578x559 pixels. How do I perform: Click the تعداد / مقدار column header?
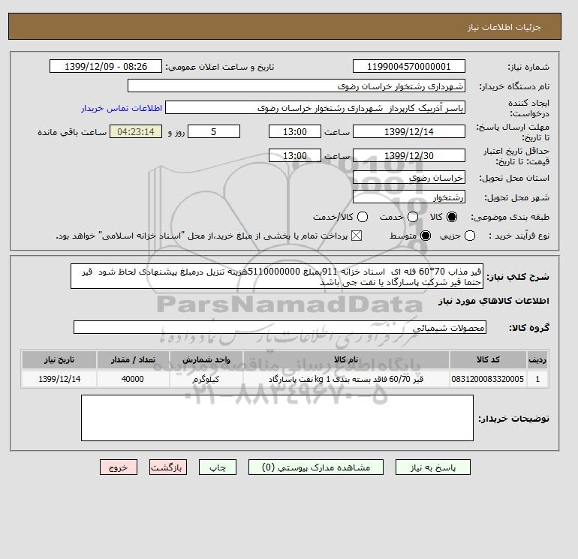pos(133,359)
